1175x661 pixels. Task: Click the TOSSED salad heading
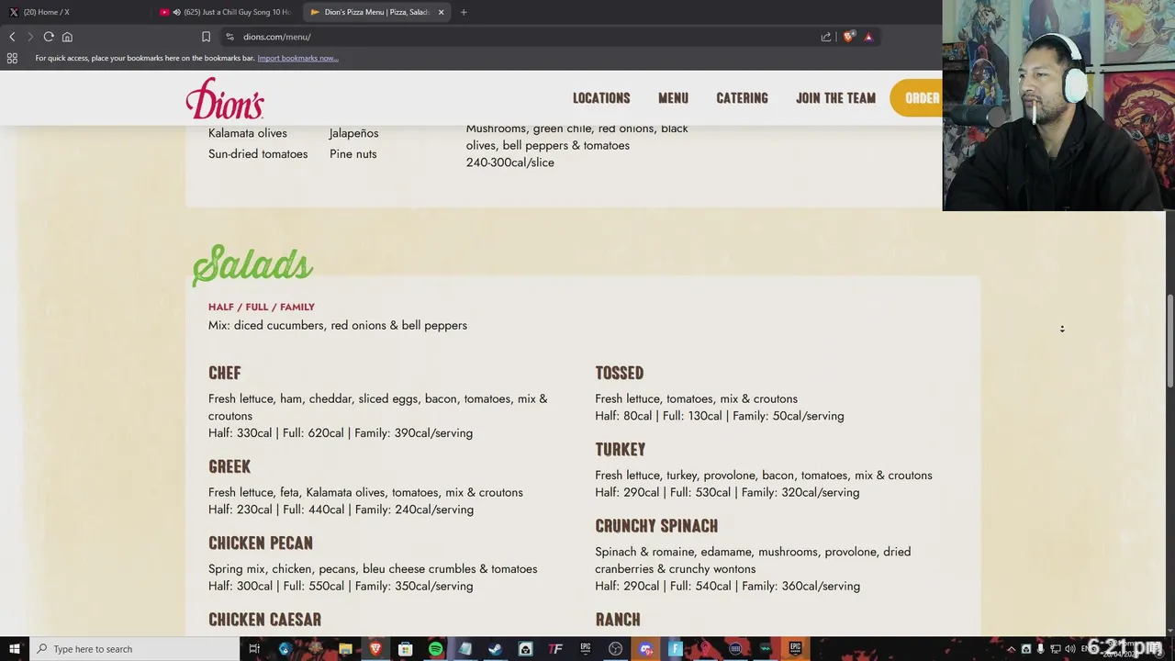click(x=620, y=373)
